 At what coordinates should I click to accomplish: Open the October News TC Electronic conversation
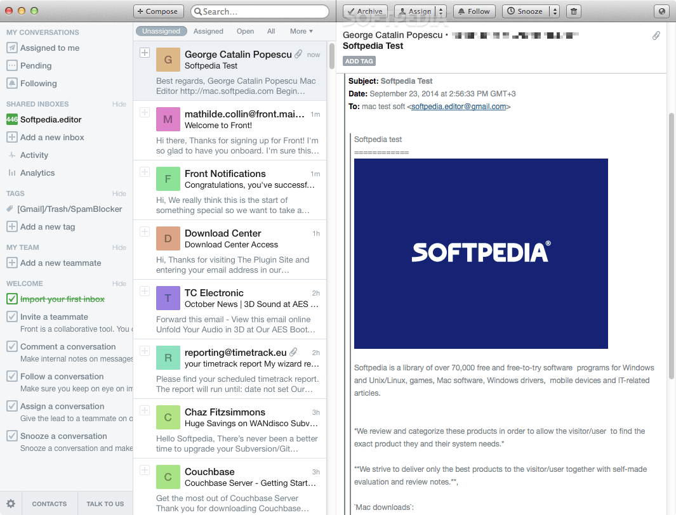pyautogui.click(x=230, y=310)
